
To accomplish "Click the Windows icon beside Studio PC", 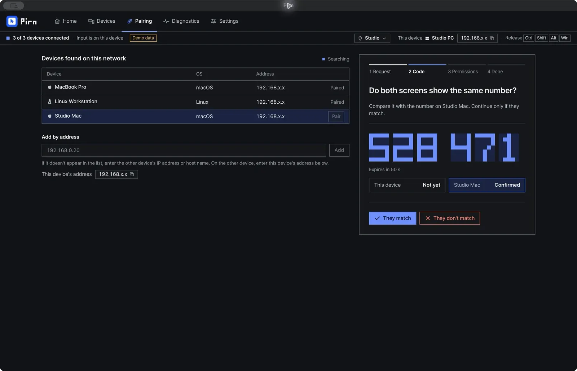I will pyautogui.click(x=427, y=39).
